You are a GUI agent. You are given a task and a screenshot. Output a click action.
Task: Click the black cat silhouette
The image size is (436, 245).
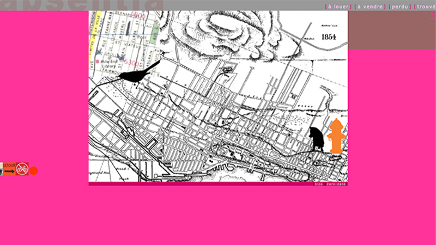(x=317, y=139)
